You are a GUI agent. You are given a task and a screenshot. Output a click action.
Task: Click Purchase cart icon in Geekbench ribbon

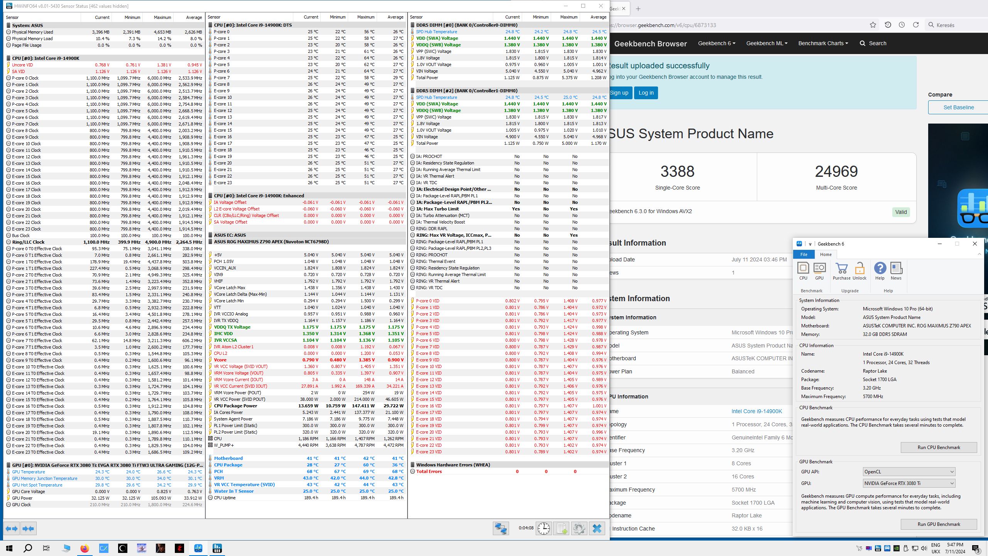(x=841, y=271)
